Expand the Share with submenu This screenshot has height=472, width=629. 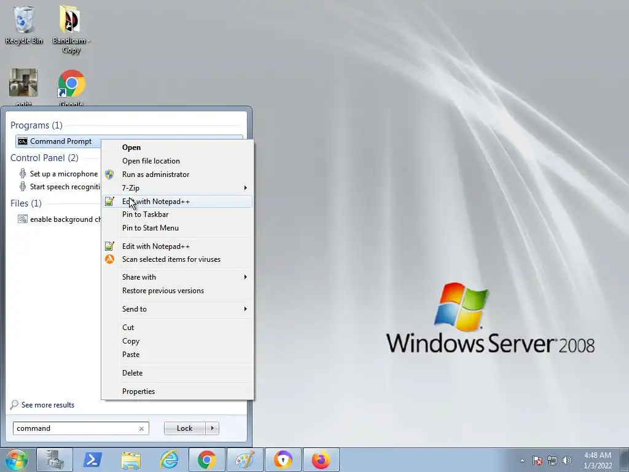178,277
